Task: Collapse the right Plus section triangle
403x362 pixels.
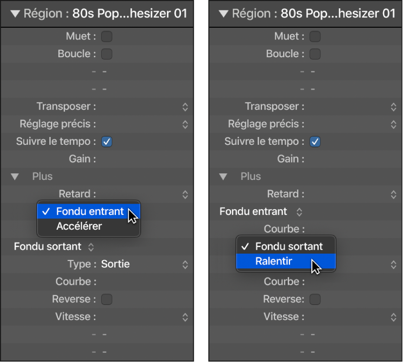Action: pos(223,176)
